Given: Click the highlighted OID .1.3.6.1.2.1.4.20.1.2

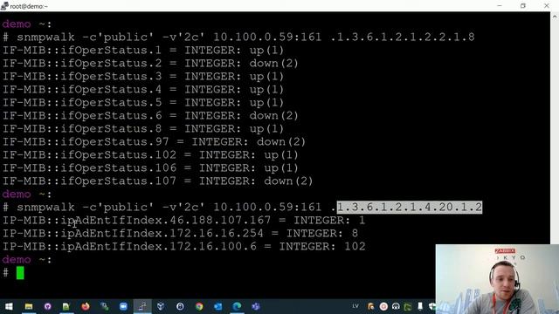Looking at the screenshot, I should [x=410, y=208].
